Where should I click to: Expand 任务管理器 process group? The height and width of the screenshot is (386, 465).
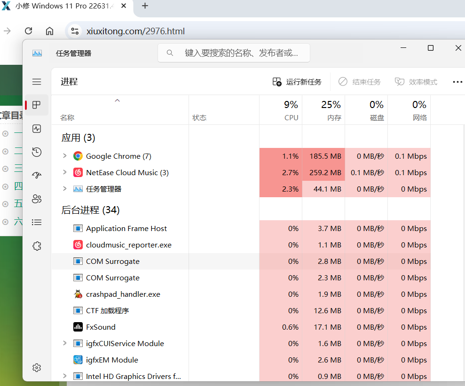(x=65, y=188)
